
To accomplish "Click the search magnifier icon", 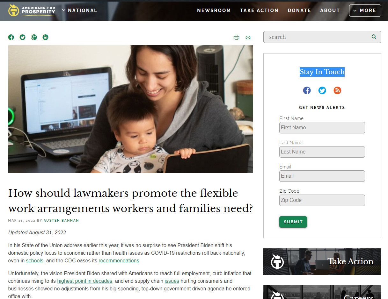I will [x=374, y=37].
